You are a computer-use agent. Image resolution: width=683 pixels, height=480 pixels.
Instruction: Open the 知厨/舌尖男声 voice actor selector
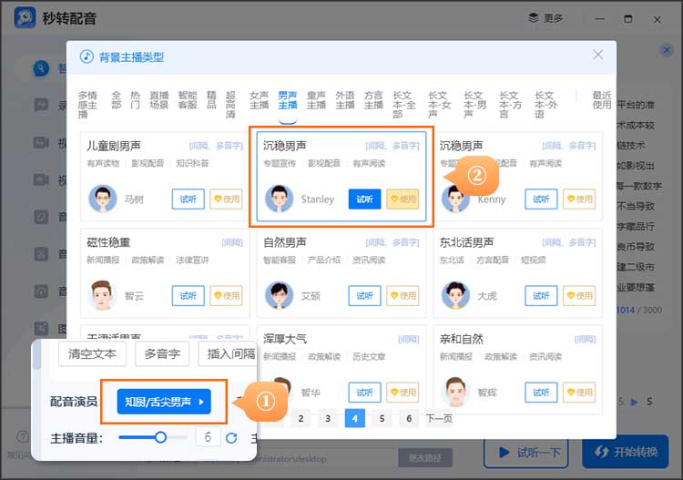point(164,402)
